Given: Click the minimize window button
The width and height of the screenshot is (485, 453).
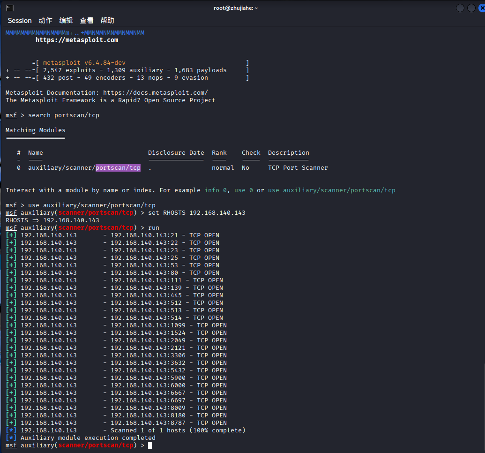Looking at the screenshot, I should click(x=460, y=8).
